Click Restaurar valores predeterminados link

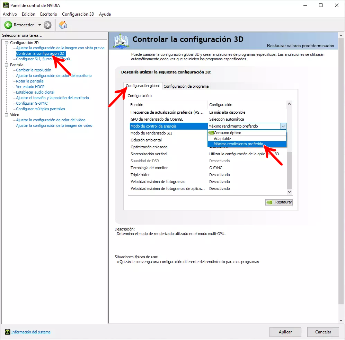300,46
